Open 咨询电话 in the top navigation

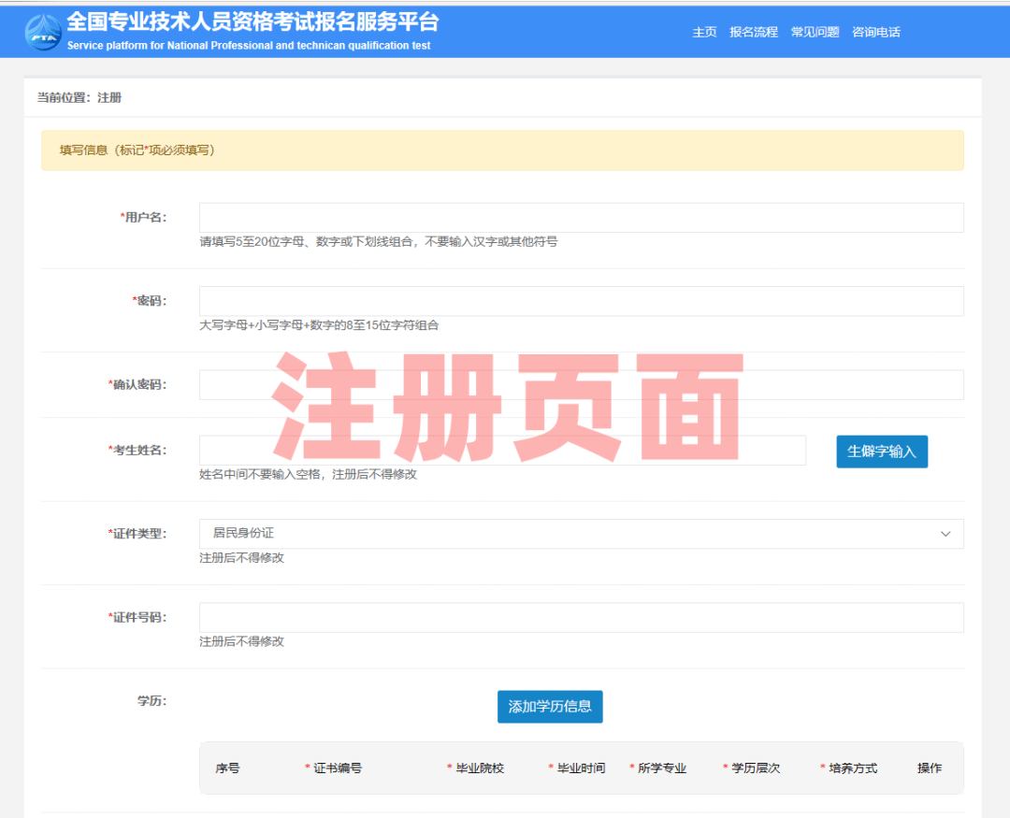click(876, 32)
